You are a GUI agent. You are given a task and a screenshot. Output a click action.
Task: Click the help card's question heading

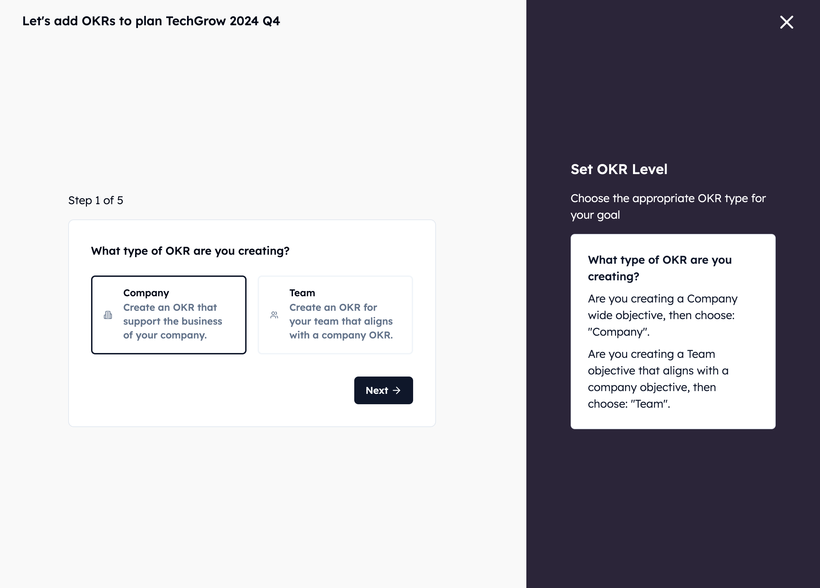(x=659, y=268)
